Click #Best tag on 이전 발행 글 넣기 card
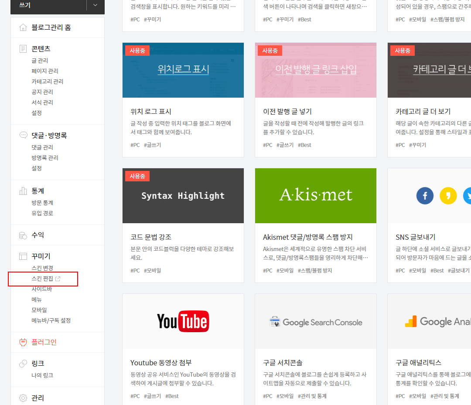This screenshot has width=471, height=405. [304, 145]
